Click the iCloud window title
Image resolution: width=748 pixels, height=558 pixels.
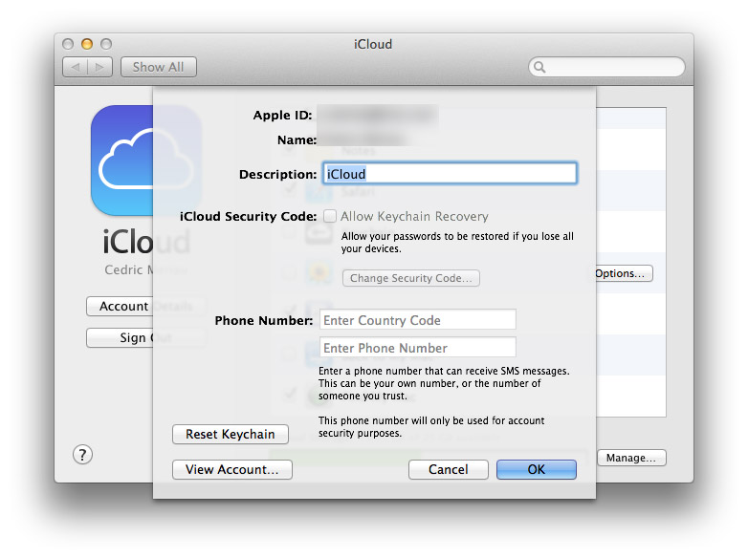click(x=373, y=44)
